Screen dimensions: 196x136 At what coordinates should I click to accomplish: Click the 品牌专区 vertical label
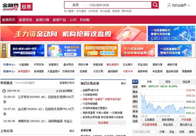tap(4, 50)
